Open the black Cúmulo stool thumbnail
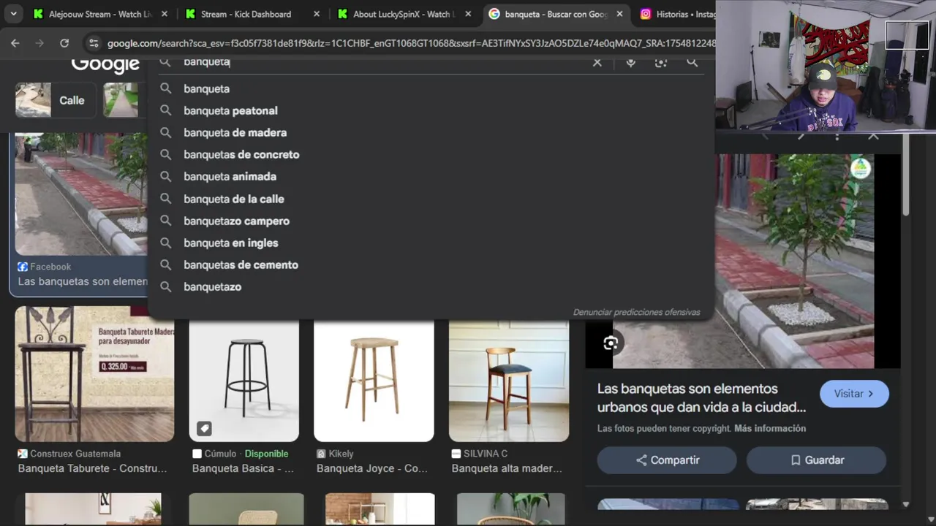Viewport: 936px width, 526px height. pos(244,380)
